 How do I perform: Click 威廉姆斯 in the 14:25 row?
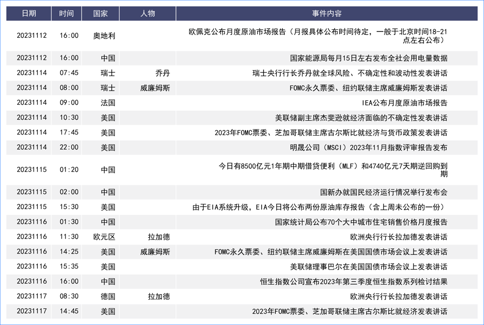coord(155,251)
